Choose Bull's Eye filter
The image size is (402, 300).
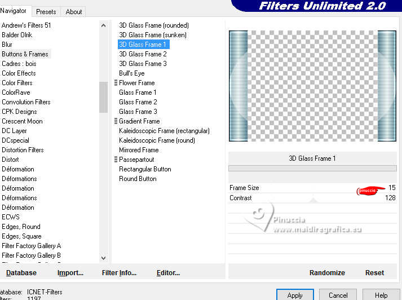pos(132,73)
